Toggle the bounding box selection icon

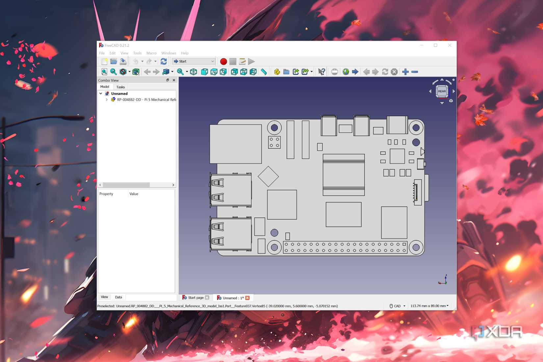click(x=136, y=72)
